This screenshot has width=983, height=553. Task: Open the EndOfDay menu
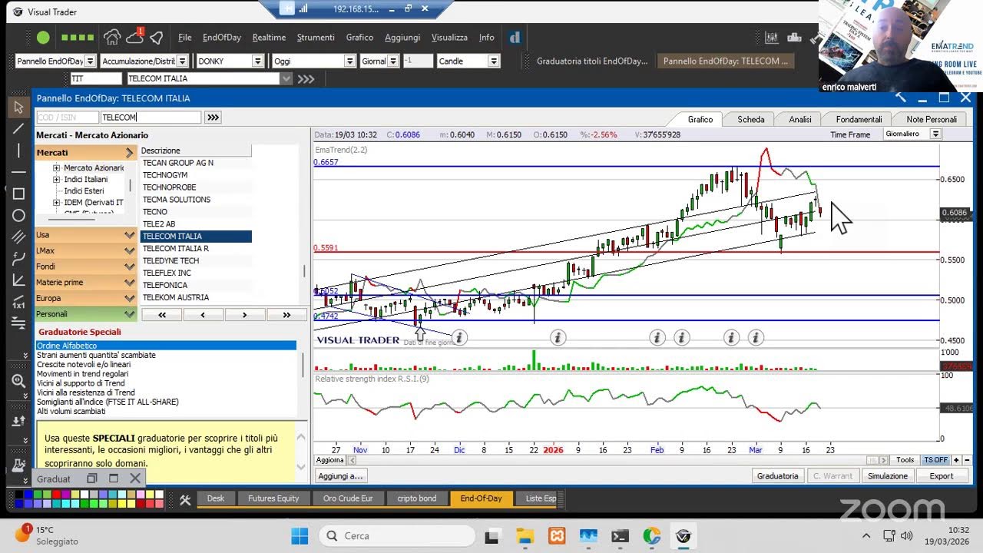click(222, 37)
